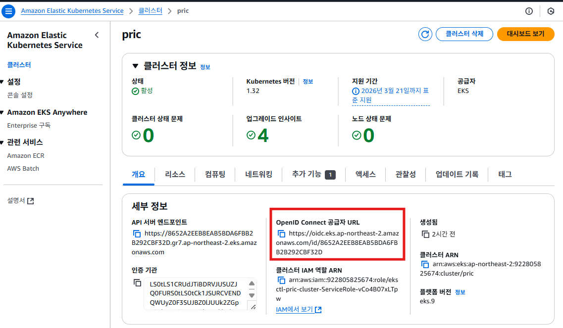Switch to the 태그 tab
This screenshot has width=563, height=328.
coord(505,175)
